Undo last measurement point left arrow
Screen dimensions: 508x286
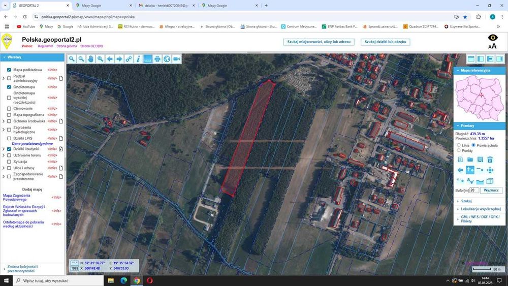[x=460, y=170]
